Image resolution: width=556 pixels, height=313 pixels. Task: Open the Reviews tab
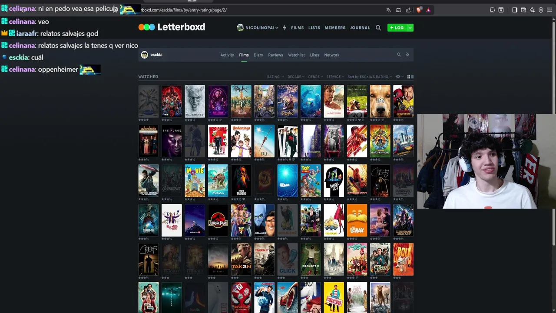coord(275,55)
